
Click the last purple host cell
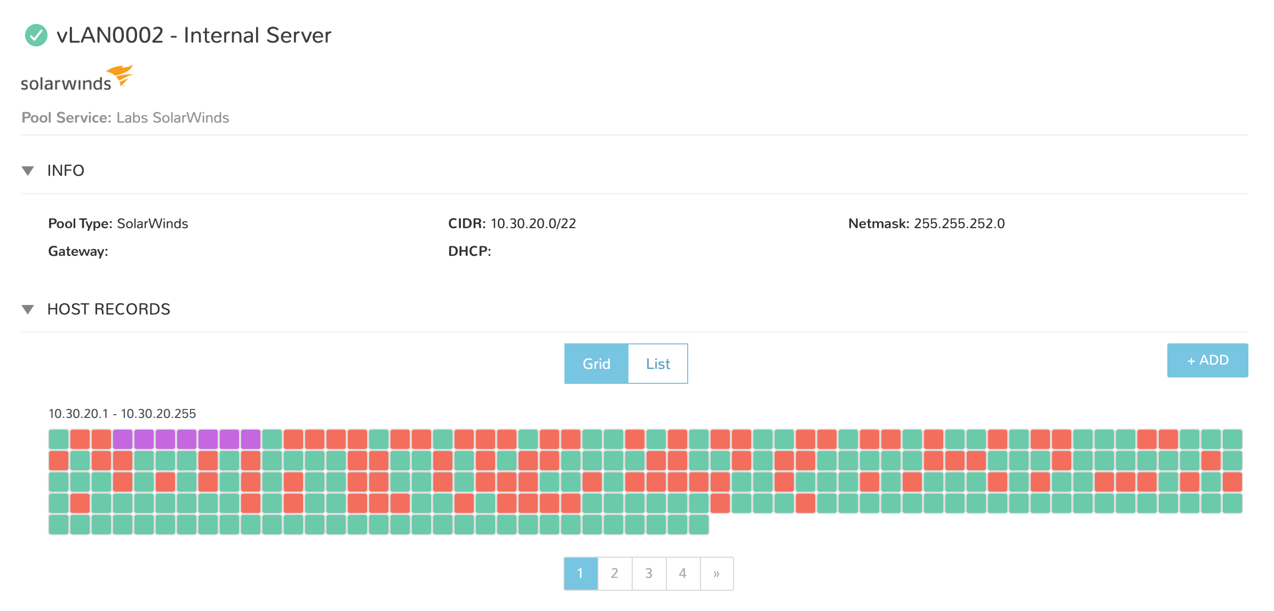(251, 439)
